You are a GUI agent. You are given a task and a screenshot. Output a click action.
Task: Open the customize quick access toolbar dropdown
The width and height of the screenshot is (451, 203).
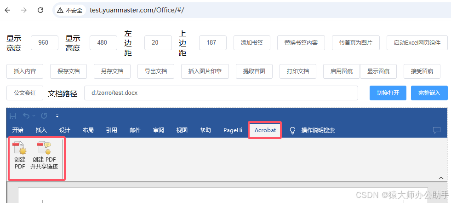pos(57,116)
